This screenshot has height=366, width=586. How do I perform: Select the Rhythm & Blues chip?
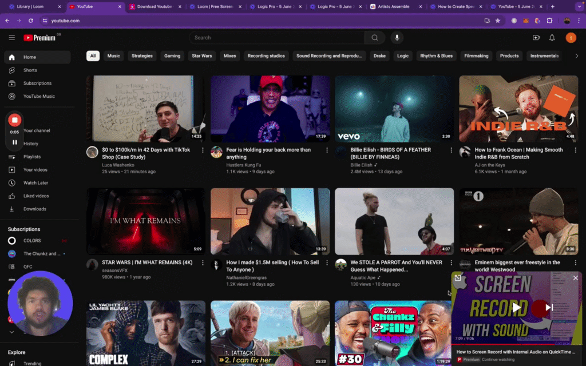click(x=436, y=56)
